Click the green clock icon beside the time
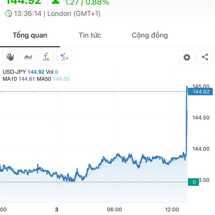This screenshot has height=215, width=215. point(9,14)
